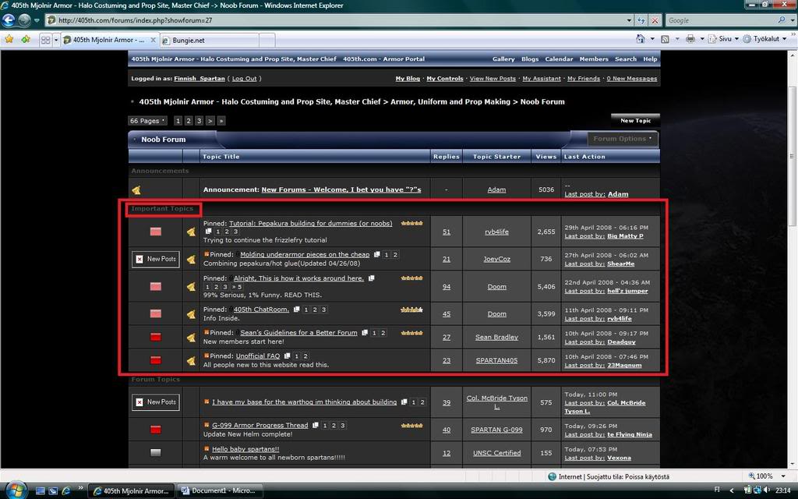
Task: Open the forum Search link
Action: (626, 59)
